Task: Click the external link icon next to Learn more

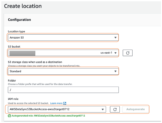Action: [x=65, y=103]
